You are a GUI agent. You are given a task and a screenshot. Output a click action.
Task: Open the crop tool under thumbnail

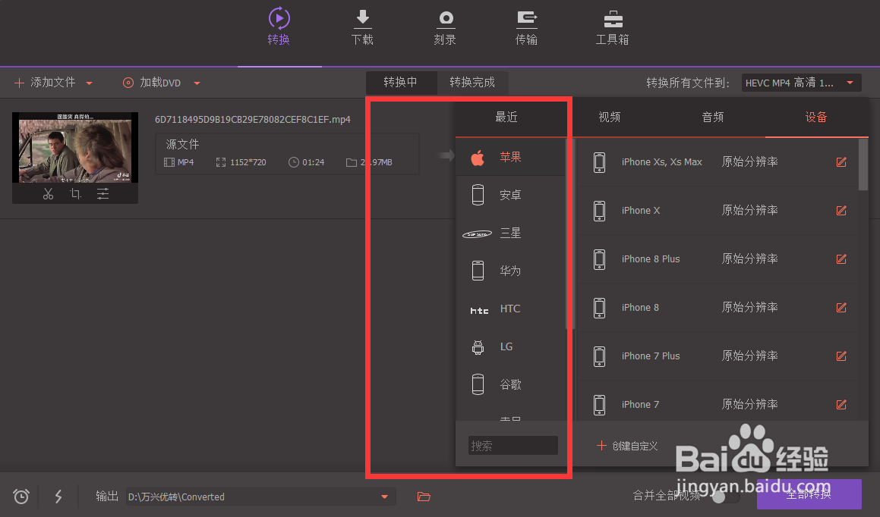75,194
